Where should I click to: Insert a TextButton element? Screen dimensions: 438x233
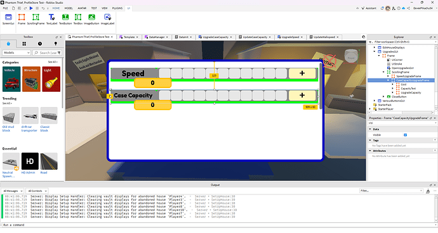click(65, 19)
